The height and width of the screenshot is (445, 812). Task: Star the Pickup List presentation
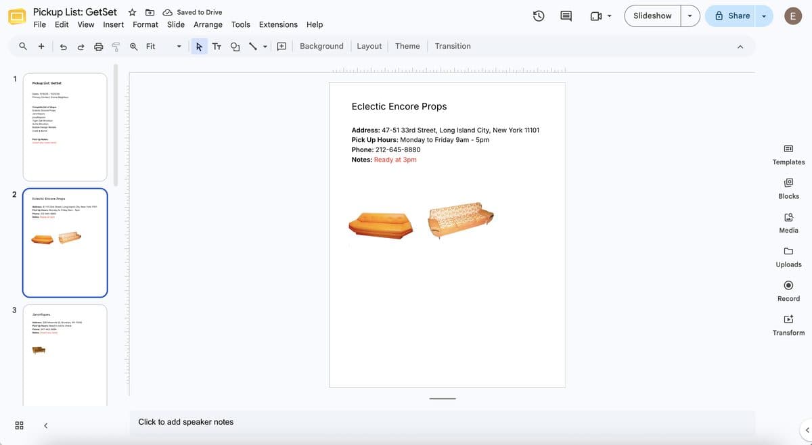pos(133,12)
